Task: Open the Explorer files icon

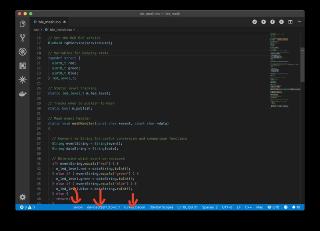Action: 22,24
